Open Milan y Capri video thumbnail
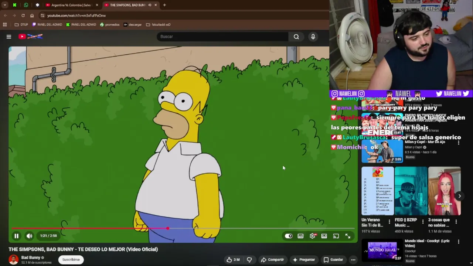The height and width of the screenshot is (266, 473). click(x=382, y=151)
